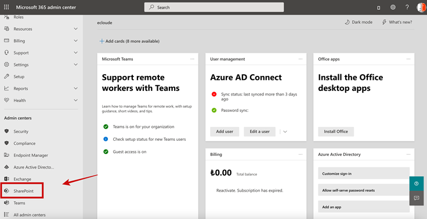Open Office apps card options ellipsis

(408, 59)
